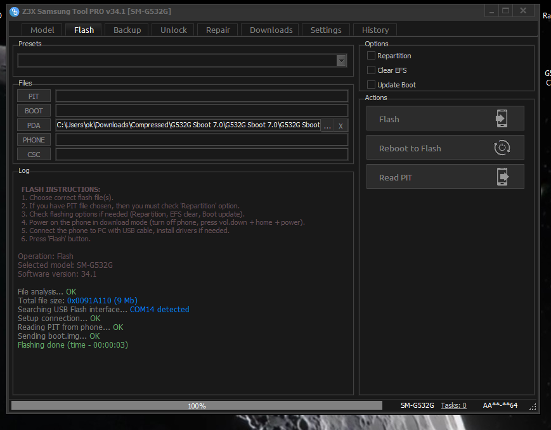Open the Backup tab
Image resolution: width=551 pixels, height=430 pixels.
[x=127, y=30]
